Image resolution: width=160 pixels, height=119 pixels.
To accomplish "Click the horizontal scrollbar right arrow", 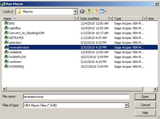I will [x=155, y=89].
